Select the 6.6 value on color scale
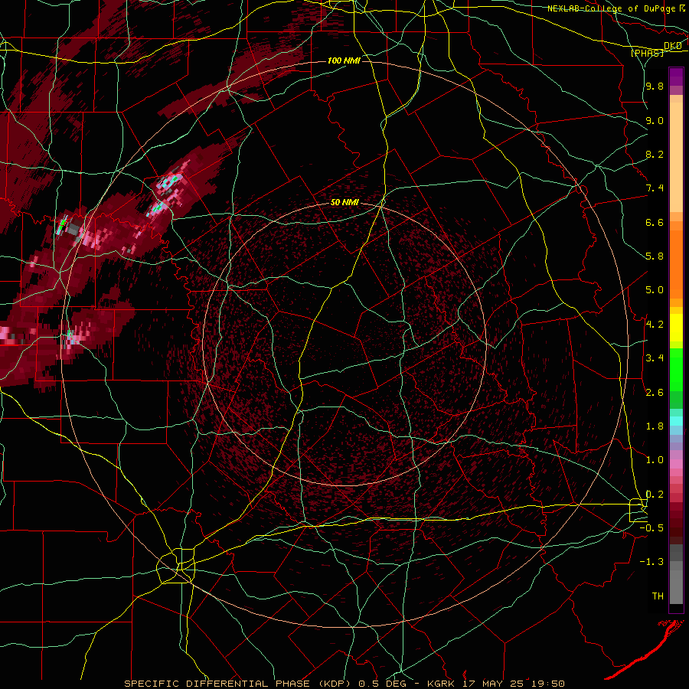 655,223
